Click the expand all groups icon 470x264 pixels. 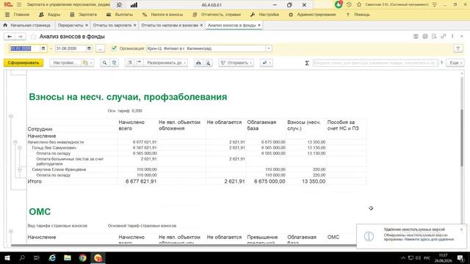click(x=129, y=63)
